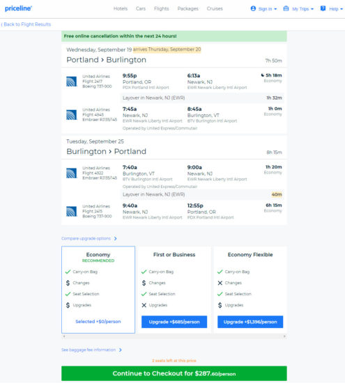Screen dimensions: 345x383
Task: Click the Portland > Burlington heading
Action: [107, 60]
